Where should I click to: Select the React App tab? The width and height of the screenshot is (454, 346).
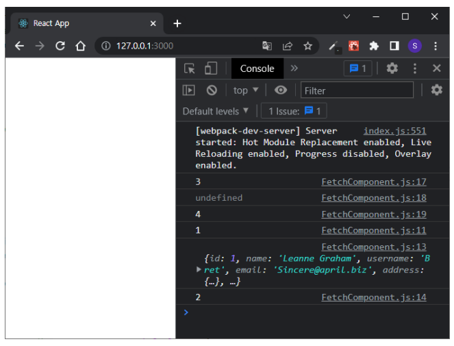click(x=87, y=23)
